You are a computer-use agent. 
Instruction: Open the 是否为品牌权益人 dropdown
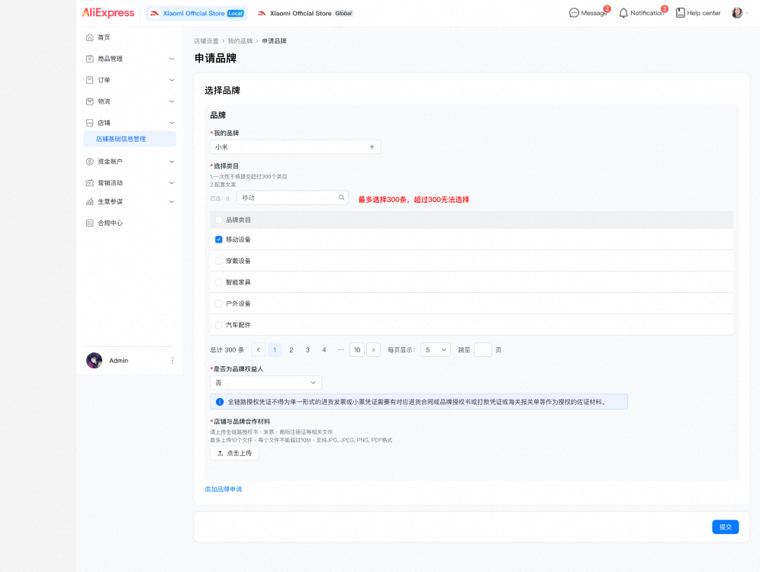(x=266, y=383)
